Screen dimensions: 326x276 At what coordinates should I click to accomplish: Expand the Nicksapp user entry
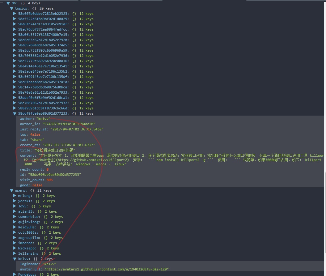tap(15, 248)
